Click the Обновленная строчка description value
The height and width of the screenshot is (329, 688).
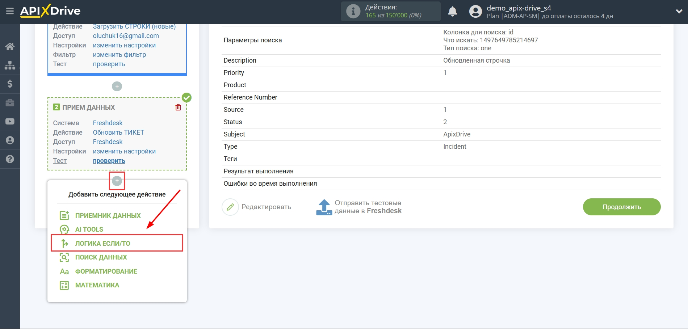(477, 60)
